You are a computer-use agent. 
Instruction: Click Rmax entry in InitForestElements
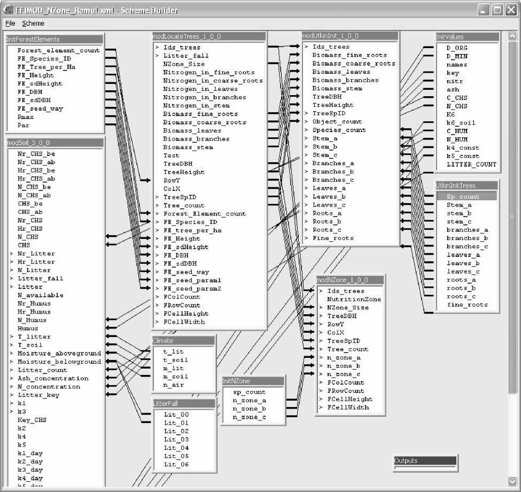point(26,116)
